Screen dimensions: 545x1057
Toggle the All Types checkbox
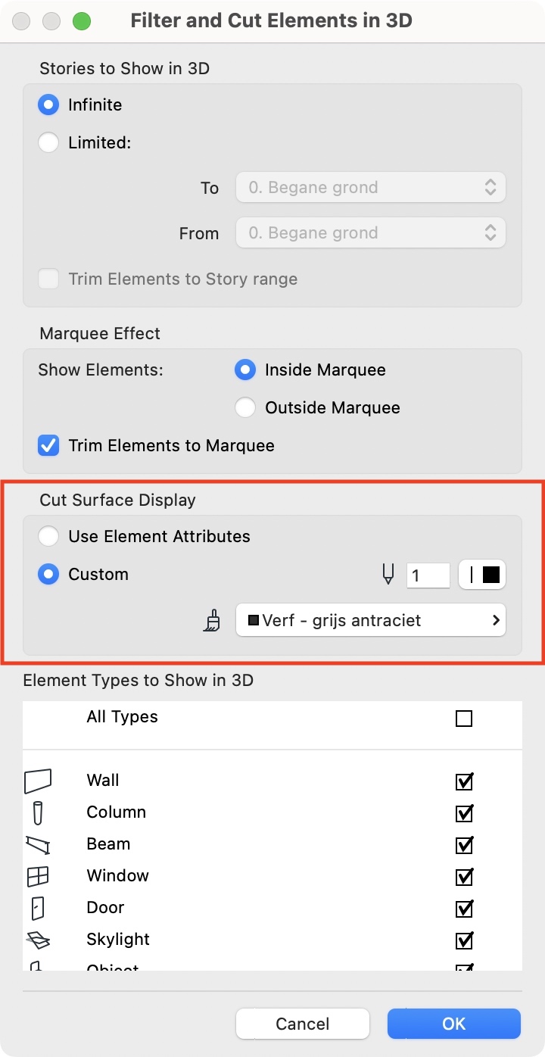[464, 718]
